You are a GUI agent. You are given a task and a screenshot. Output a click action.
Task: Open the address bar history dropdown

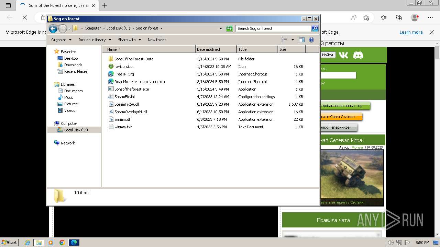[x=221, y=28]
